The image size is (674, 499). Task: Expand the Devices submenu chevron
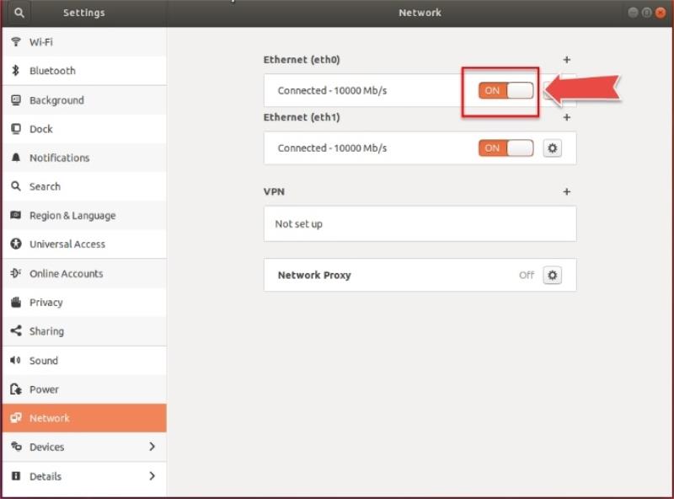[x=152, y=447]
